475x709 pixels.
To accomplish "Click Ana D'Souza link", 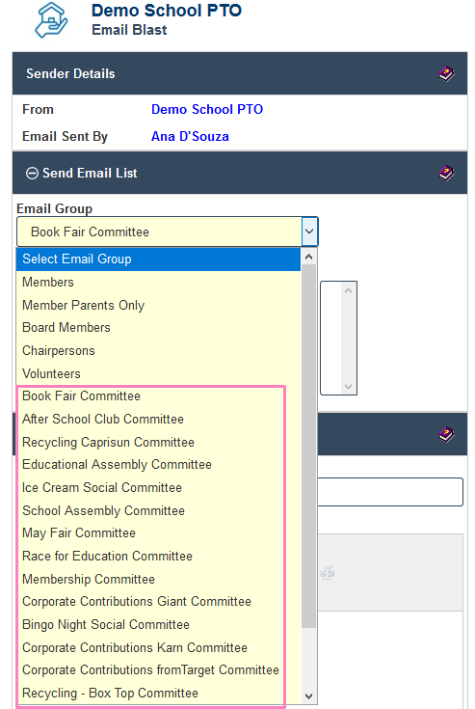I will point(190,137).
